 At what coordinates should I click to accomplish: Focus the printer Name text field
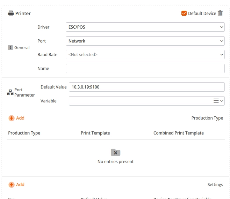tap(145, 69)
